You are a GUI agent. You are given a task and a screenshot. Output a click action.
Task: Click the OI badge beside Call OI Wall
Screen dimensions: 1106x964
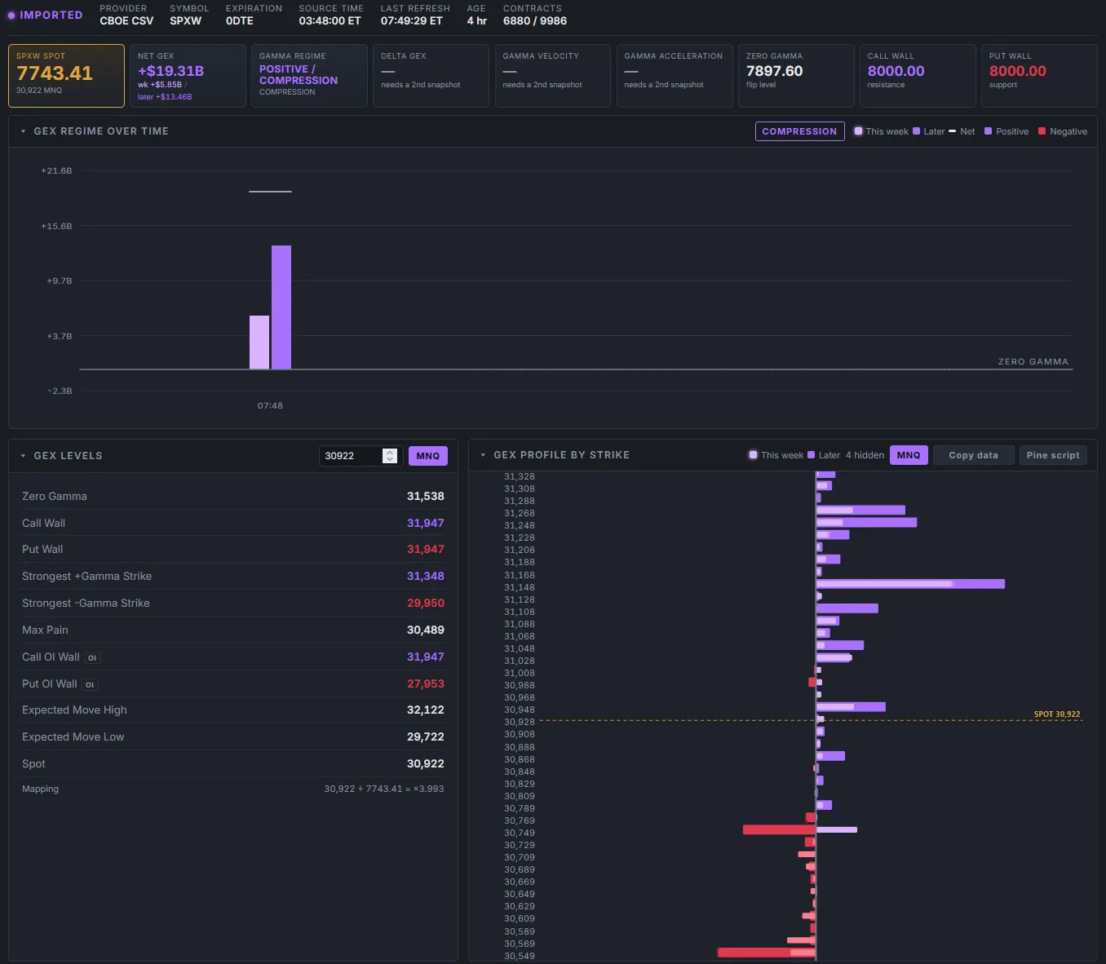point(92,657)
